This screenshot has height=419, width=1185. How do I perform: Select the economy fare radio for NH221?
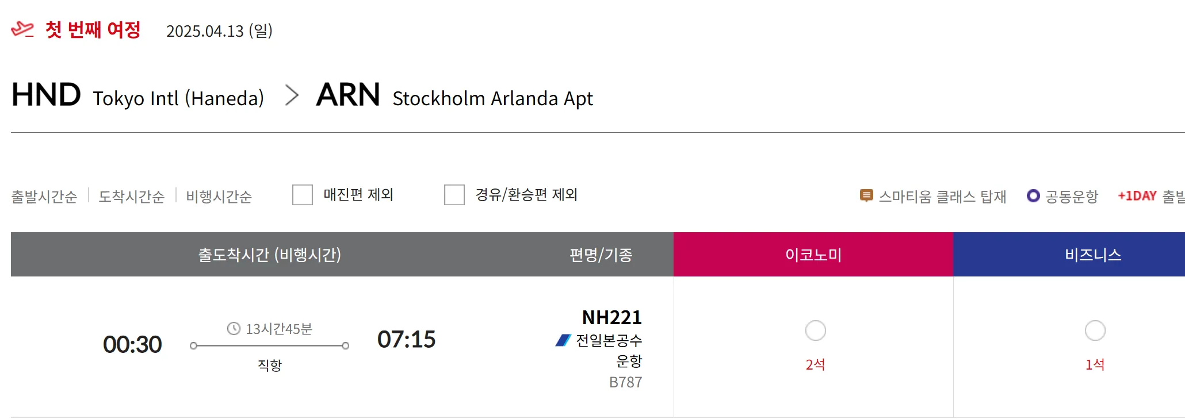(815, 330)
